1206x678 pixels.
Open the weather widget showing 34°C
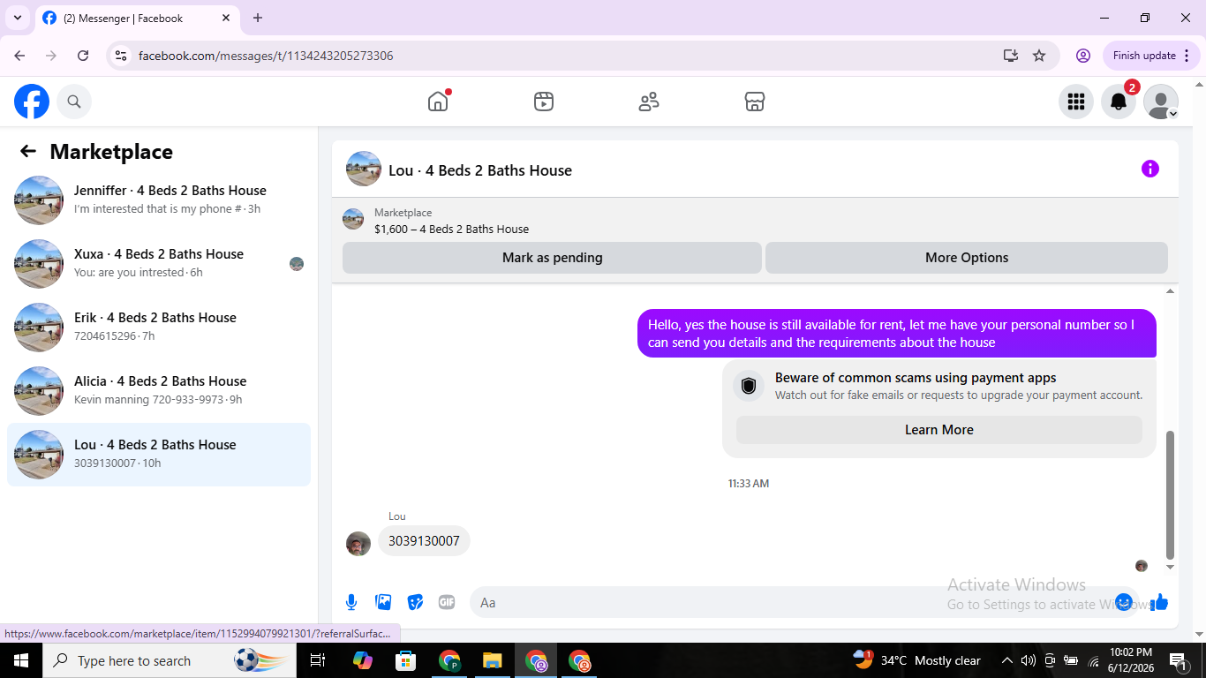point(916,660)
